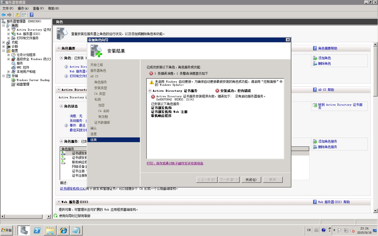Screen dimensions: 378x236
Task: Select 磁盘管理 tree item
Action: pos(23,84)
